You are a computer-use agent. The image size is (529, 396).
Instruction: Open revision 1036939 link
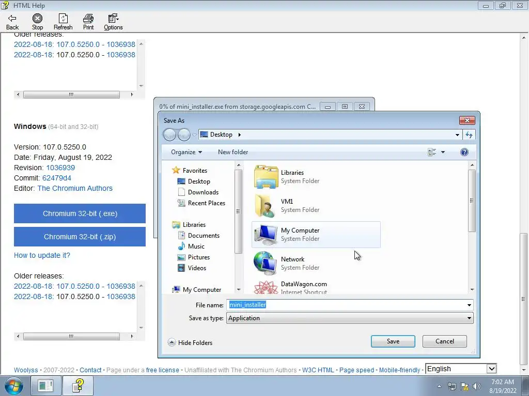tap(60, 168)
